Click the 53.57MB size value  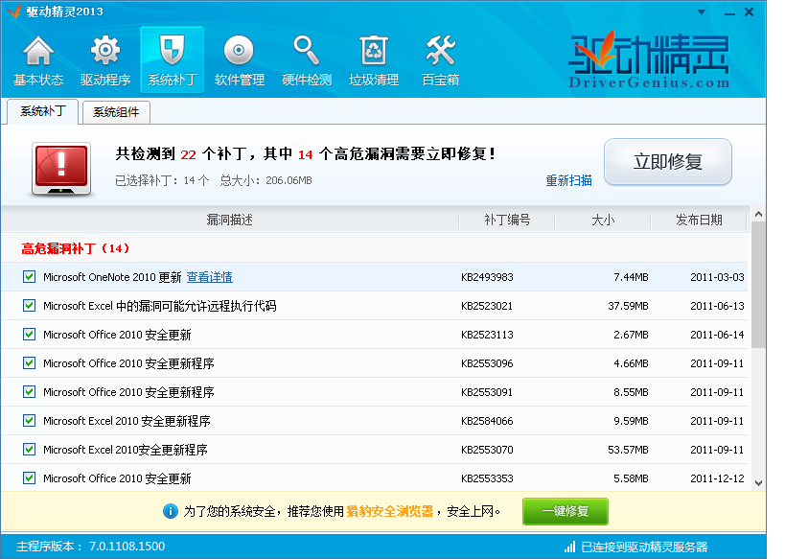[x=629, y=450]
